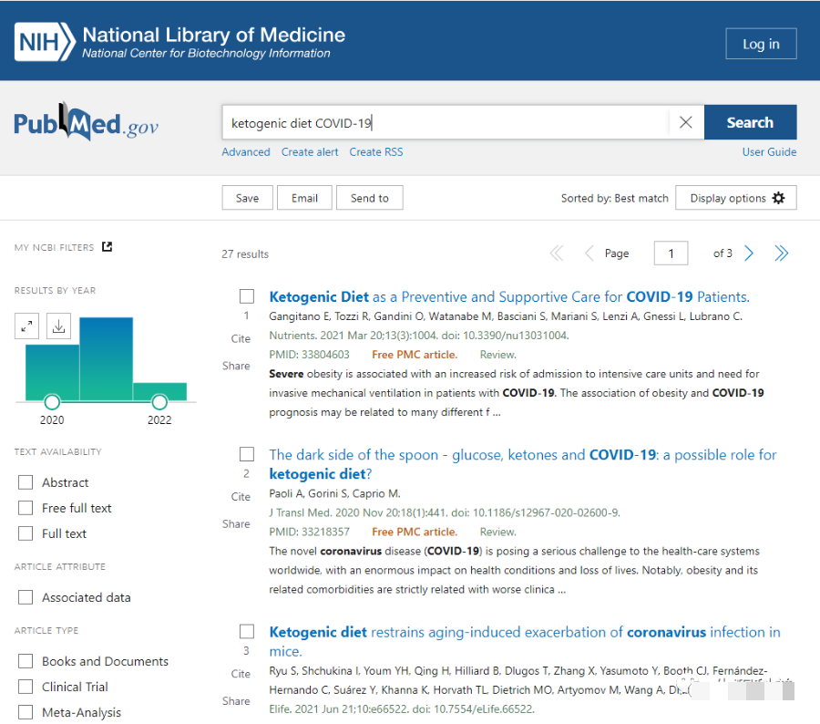Enable the Free full text filter
Screen dimensions: 820x724
coord(26,508)
